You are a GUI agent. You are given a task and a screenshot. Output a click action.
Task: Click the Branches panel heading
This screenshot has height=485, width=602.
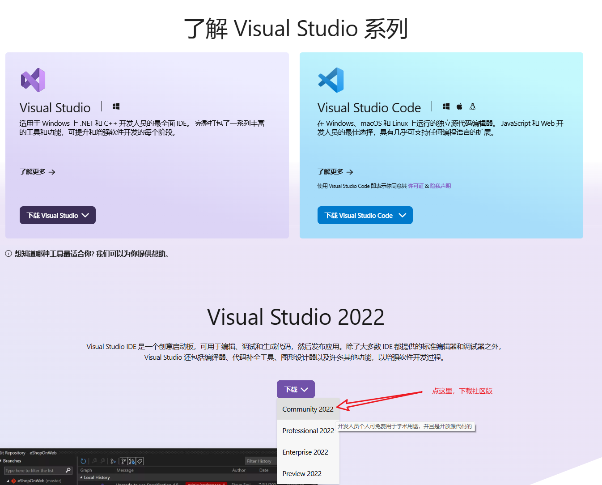tap(12, 461)
